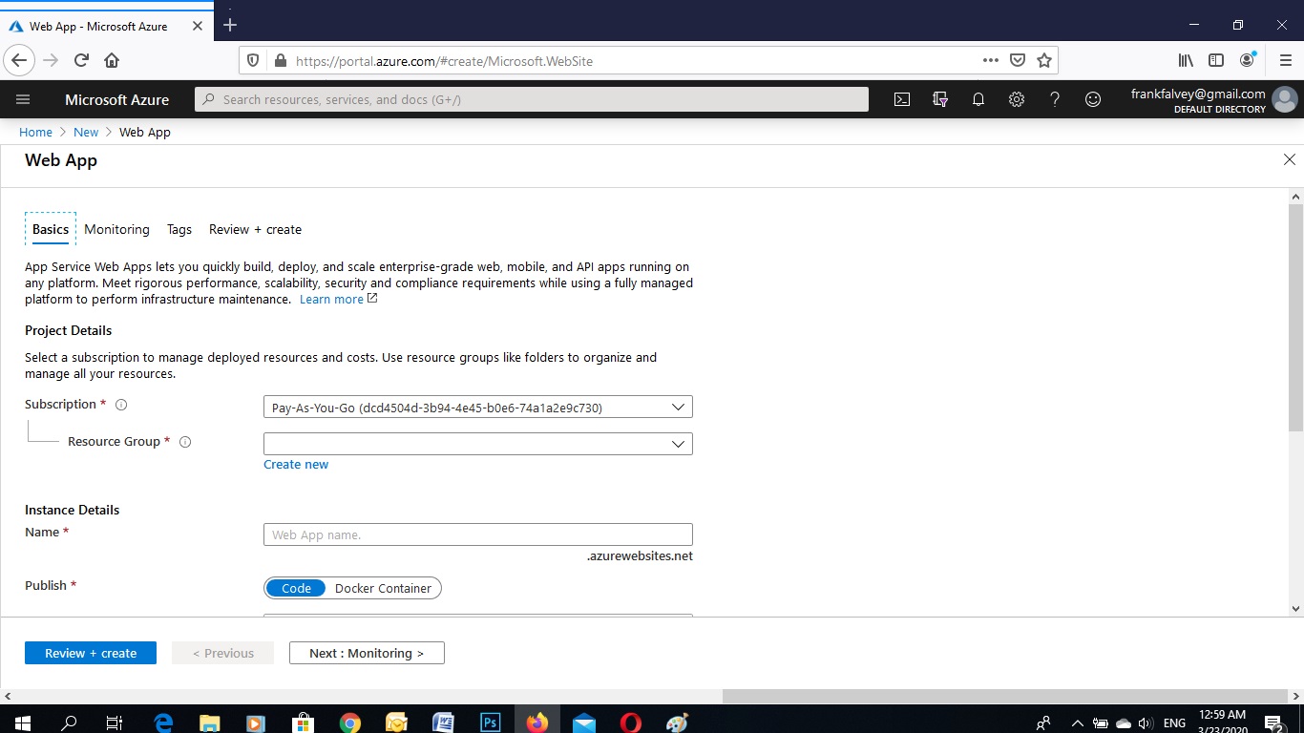Click the Firefox reload button
The image size is (1304, 733).
(81, 60)
